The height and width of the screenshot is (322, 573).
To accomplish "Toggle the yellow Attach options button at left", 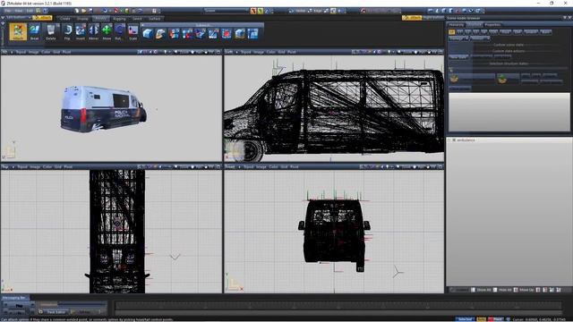I will point(42,18).
